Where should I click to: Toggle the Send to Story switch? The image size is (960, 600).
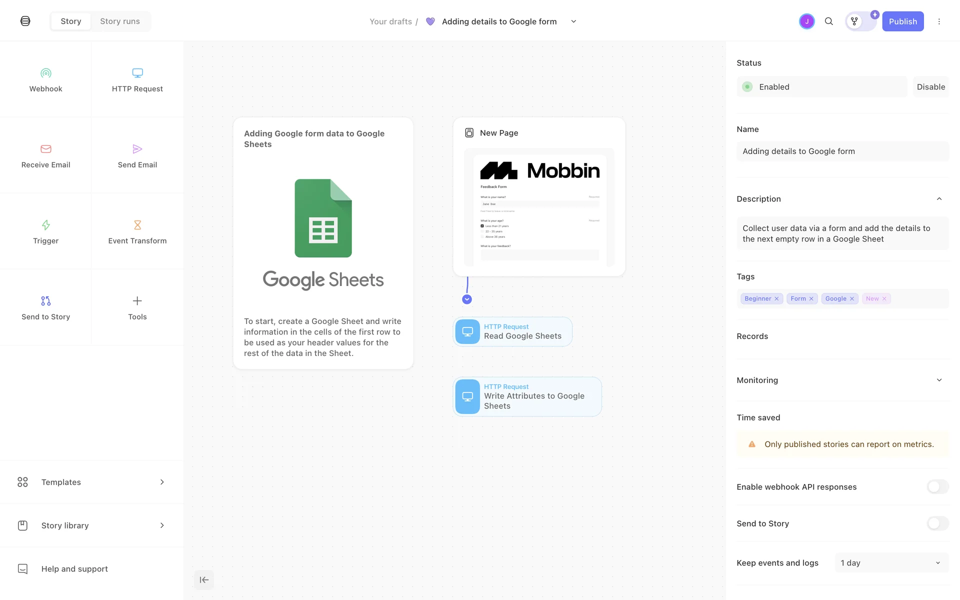[937, 523]
